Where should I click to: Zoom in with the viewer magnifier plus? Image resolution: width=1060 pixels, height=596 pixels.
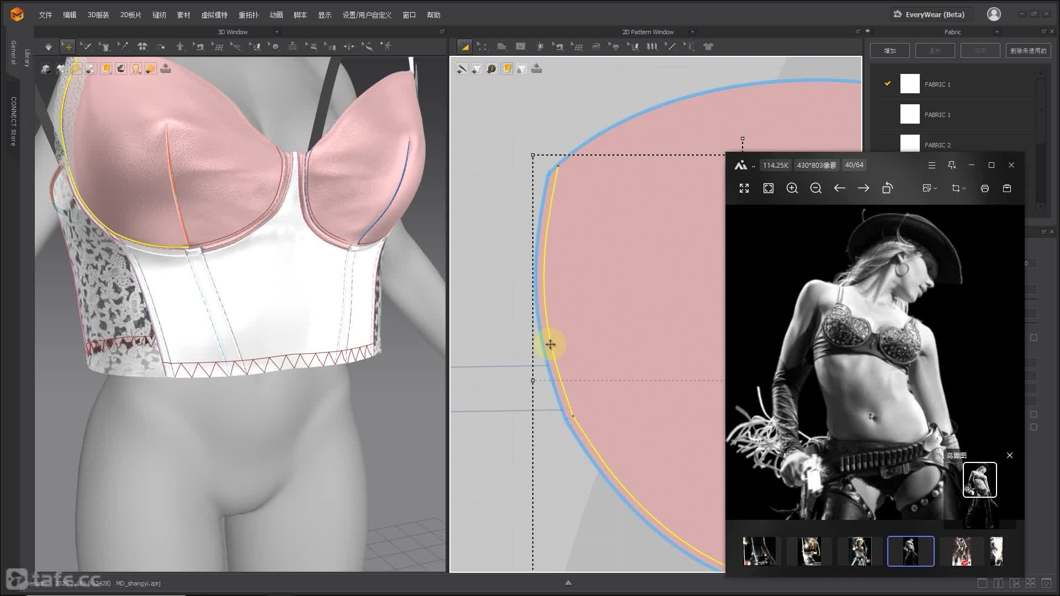coord(792,188)
